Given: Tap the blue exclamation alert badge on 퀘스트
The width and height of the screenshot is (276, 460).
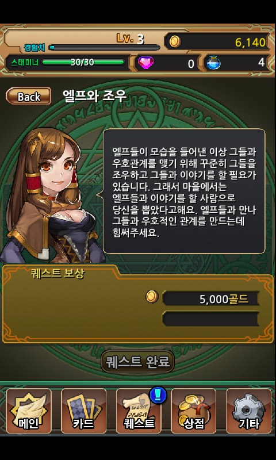Looking at the screenshot, I should point(158,394).
